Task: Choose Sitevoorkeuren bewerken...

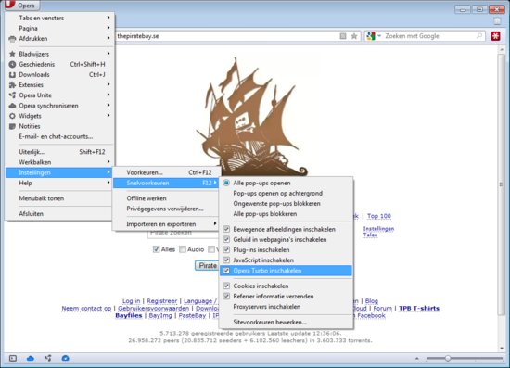Action: click(x=287, y=323)
